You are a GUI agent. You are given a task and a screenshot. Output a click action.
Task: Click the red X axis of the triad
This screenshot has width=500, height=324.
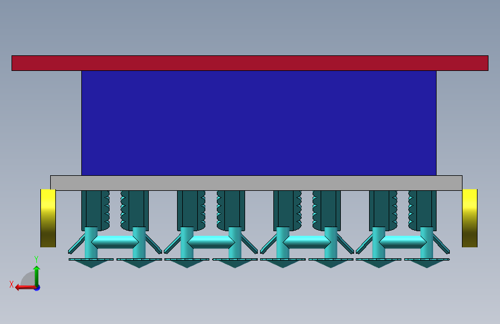tap(25, 288)
